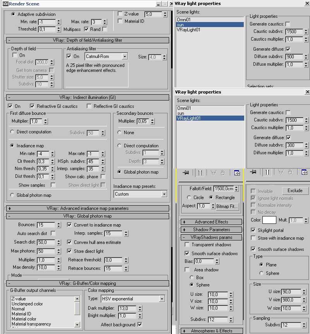Click remove modifier icon above Falloff/Field panel
Viewport: 310px width, 334px height.
pyautogui.click(x=223, y=172)
